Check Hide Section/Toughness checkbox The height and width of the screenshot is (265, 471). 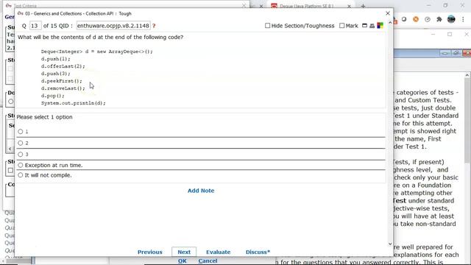pyautogui.click(x=267, y=26)
